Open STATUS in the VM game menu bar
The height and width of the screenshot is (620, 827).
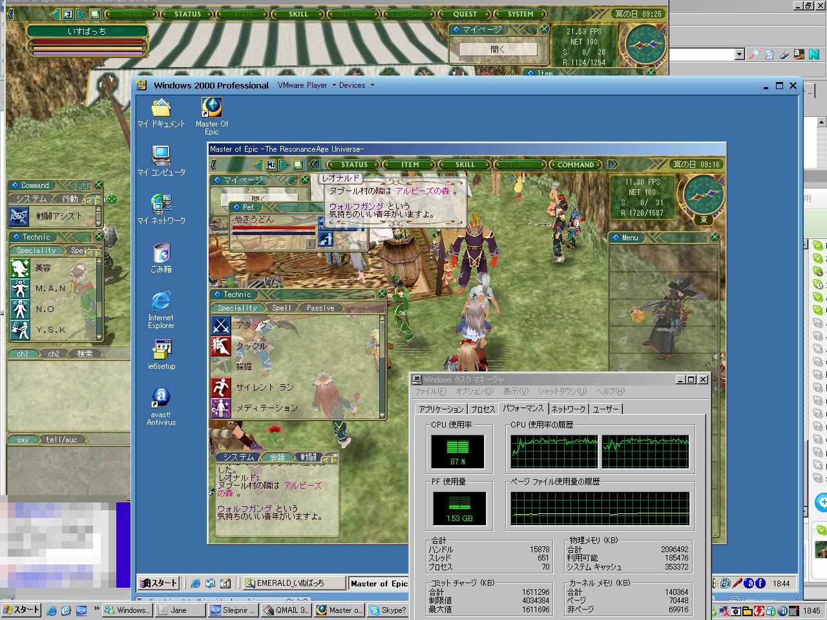point(354,165)
